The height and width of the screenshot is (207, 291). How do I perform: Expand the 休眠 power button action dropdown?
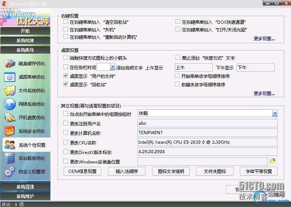(275, 113)
